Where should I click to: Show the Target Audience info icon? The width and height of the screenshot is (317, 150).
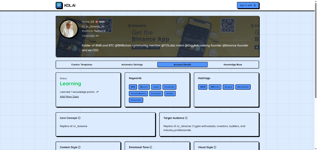pyautogui.click(x=186, y=118)
